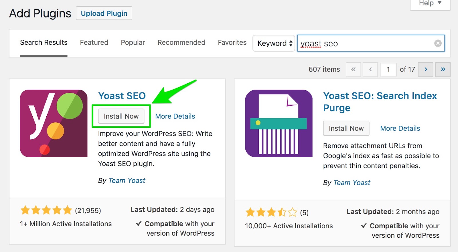Install the Search Index Purge plugin
Viewport: 458px width, 252px height.
[x=346, y=128]
